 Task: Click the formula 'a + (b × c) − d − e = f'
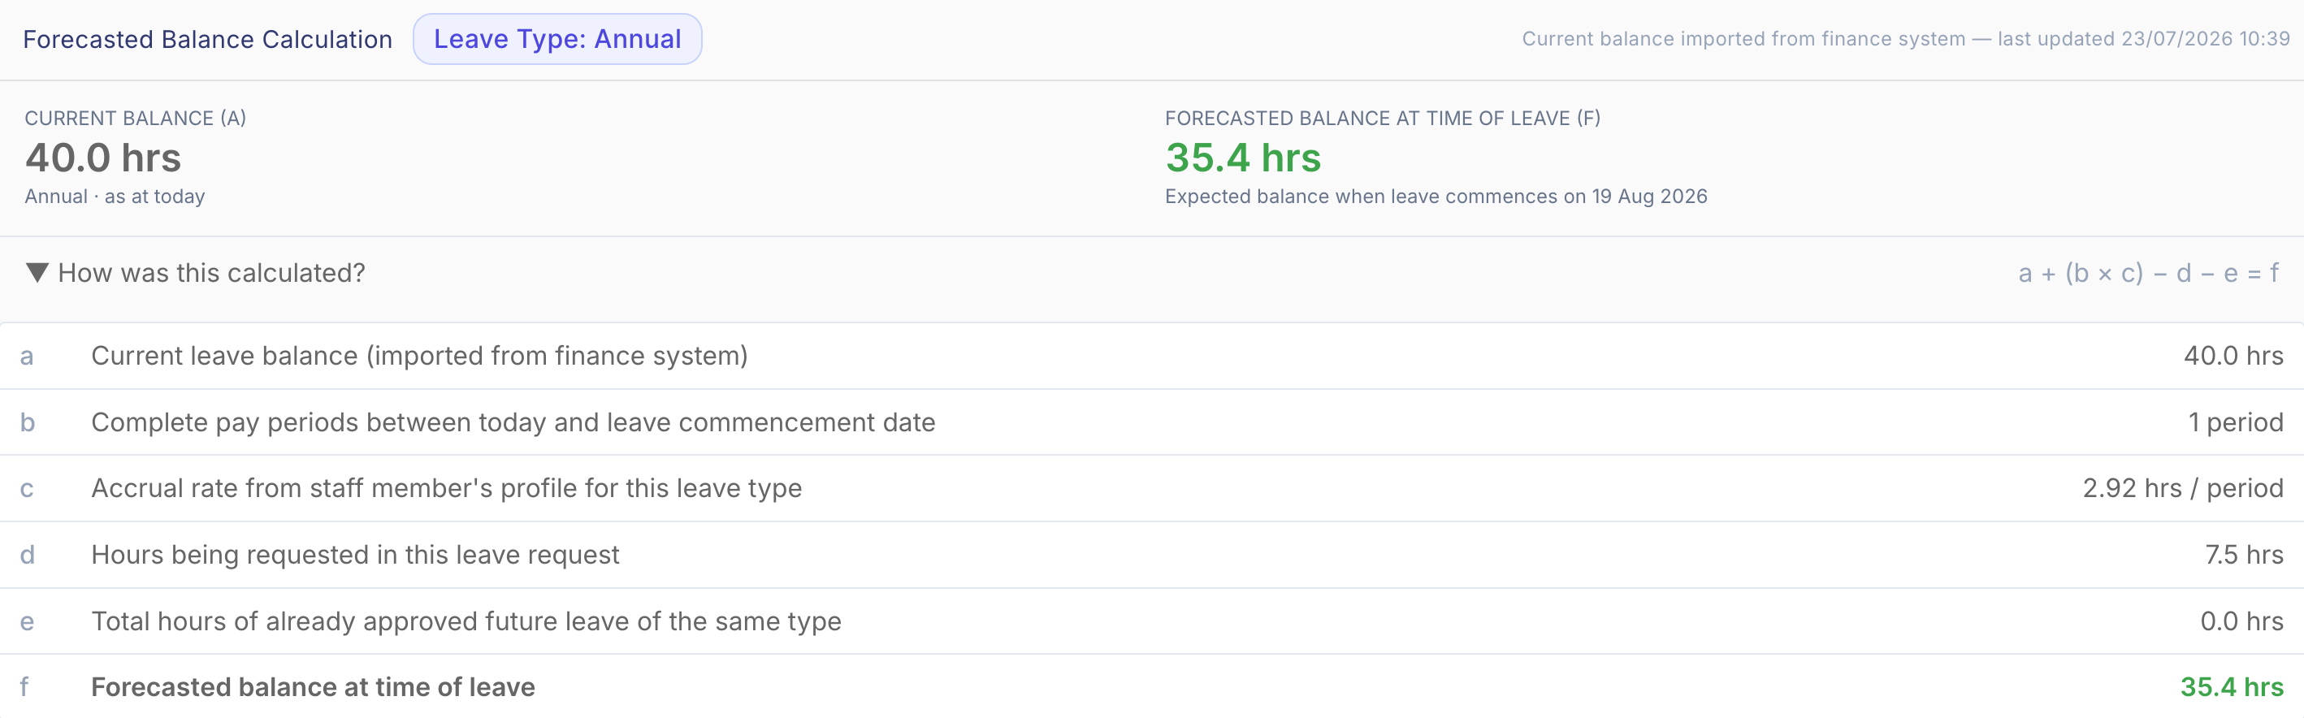(x=2150, y=273)
